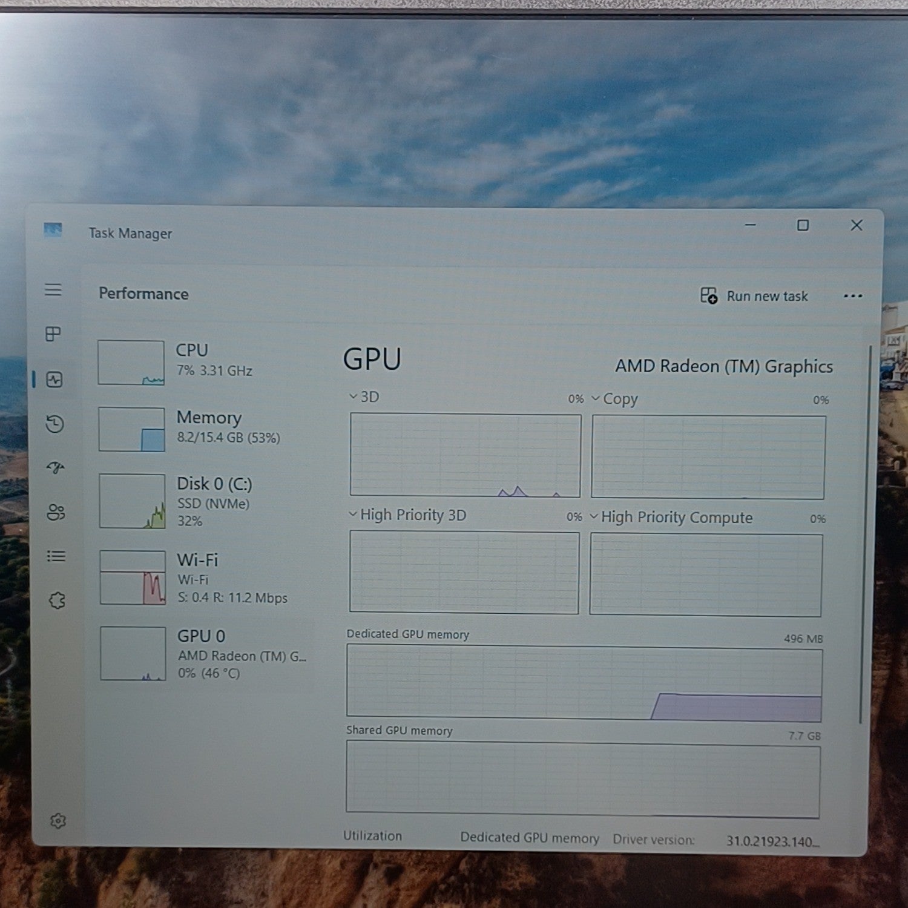Expand the Copy engine dropdown chevron

coord(595,398)
